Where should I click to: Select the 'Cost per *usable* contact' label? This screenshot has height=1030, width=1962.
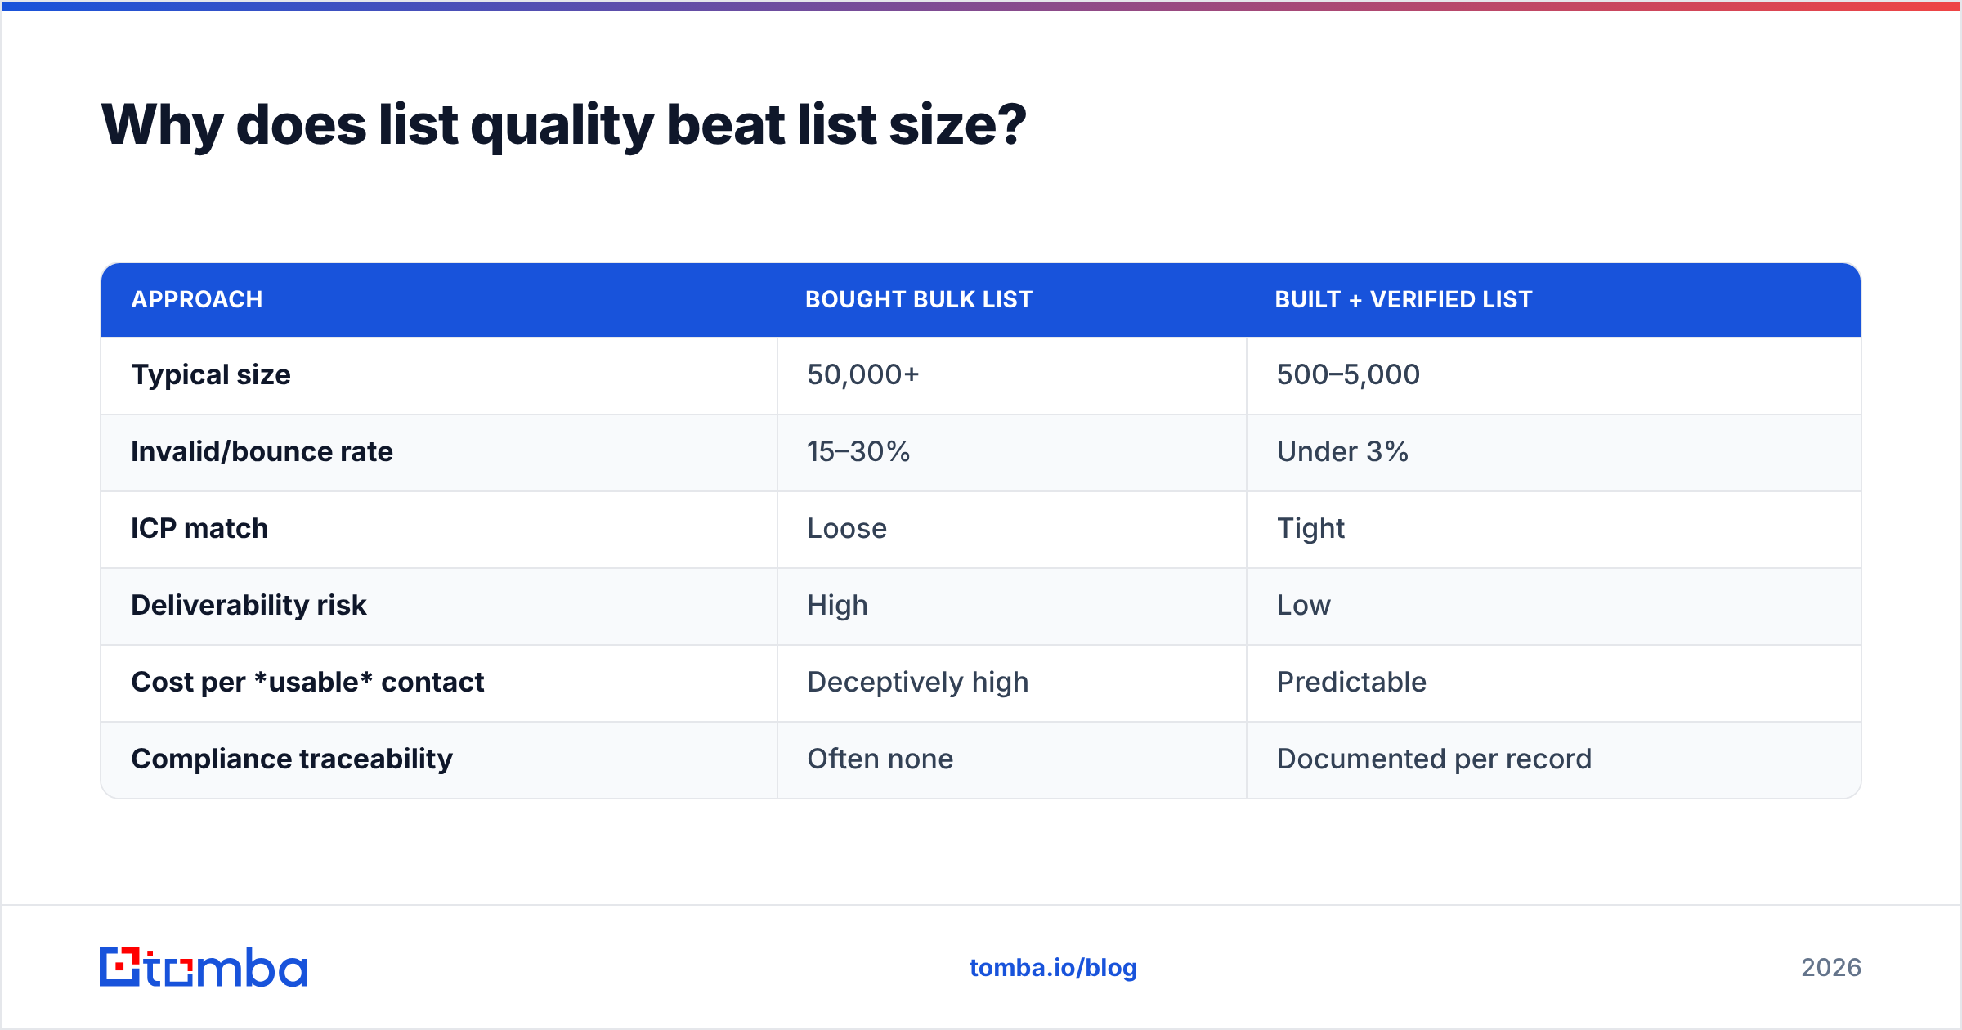pyautogui.click(x=307, y=682)
